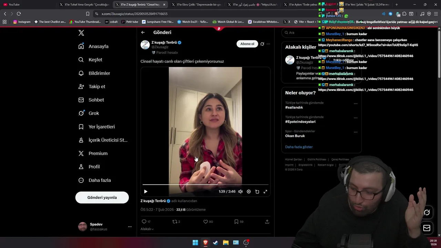Open the Okan Buruk trending topic
Viewport: 441px width, 248px height.
coord(295,136)
